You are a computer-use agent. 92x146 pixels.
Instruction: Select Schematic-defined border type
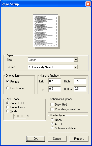52,128
